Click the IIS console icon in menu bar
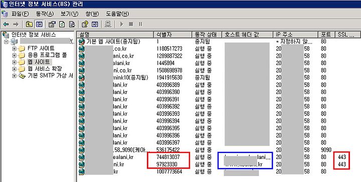Viewport: 361px width, 182px height. click(5, 14)
